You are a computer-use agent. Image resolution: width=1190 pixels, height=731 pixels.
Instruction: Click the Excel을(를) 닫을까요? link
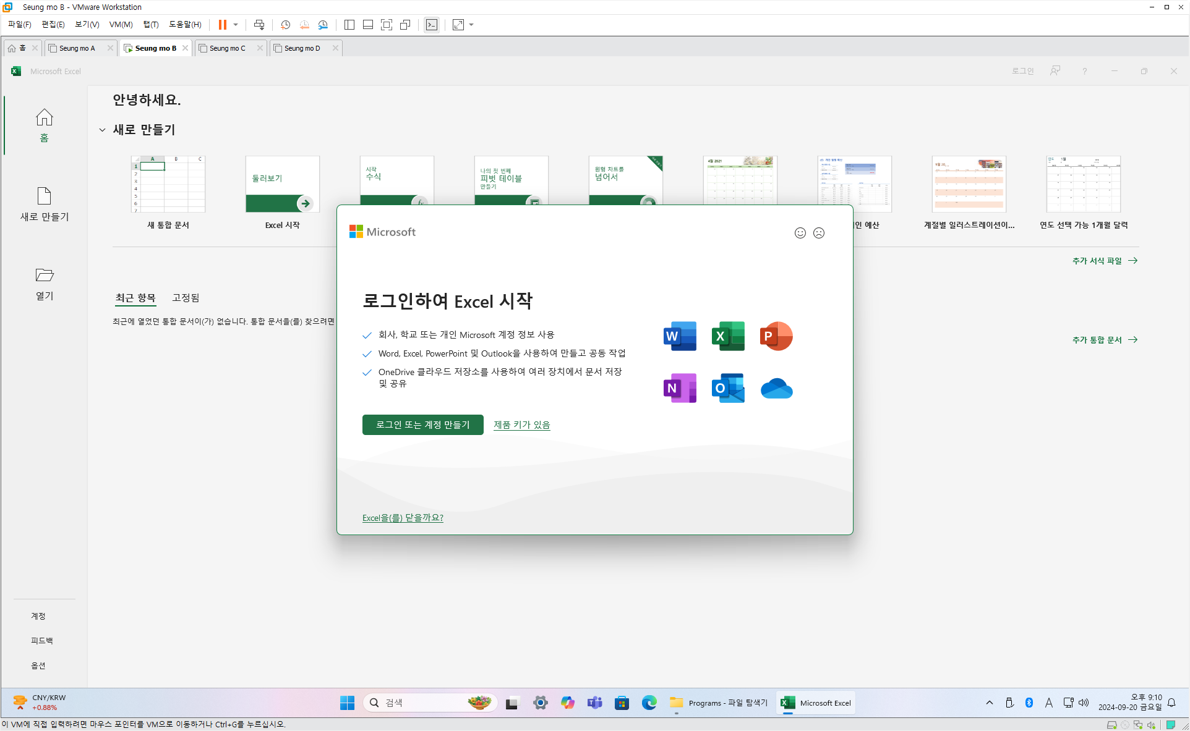tap(403, 518)
